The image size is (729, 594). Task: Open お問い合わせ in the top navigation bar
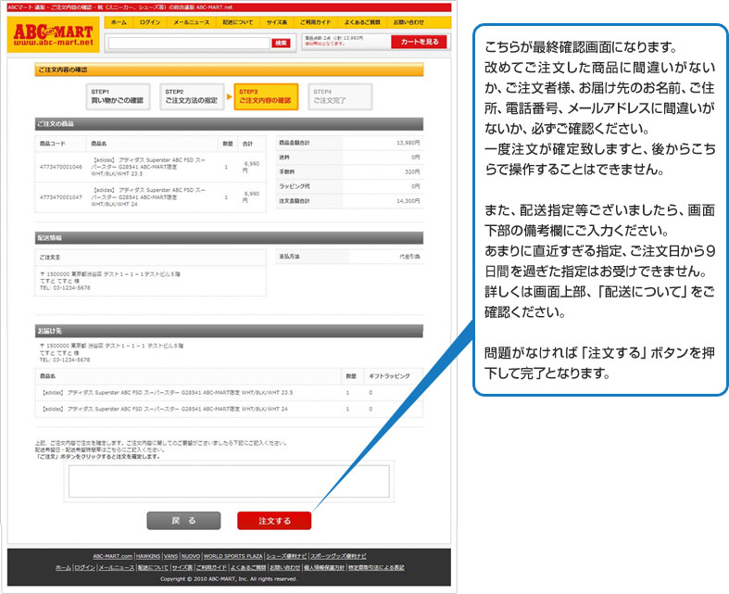click(408, 22)
